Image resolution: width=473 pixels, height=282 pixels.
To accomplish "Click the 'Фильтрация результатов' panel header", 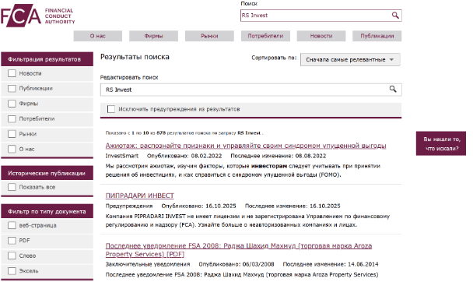I will pos(47,59).
